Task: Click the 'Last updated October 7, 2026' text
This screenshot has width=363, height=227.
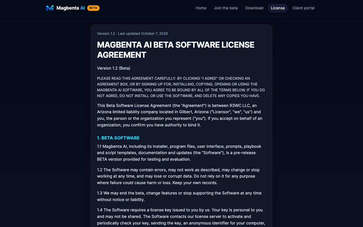Action: [x=143, y=34]
